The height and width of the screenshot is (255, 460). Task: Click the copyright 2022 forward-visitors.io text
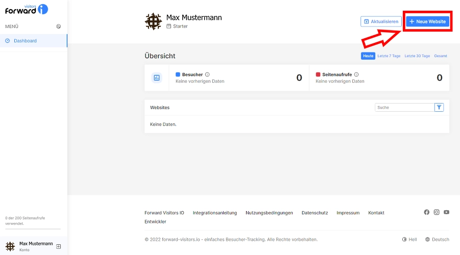point(231,240)
